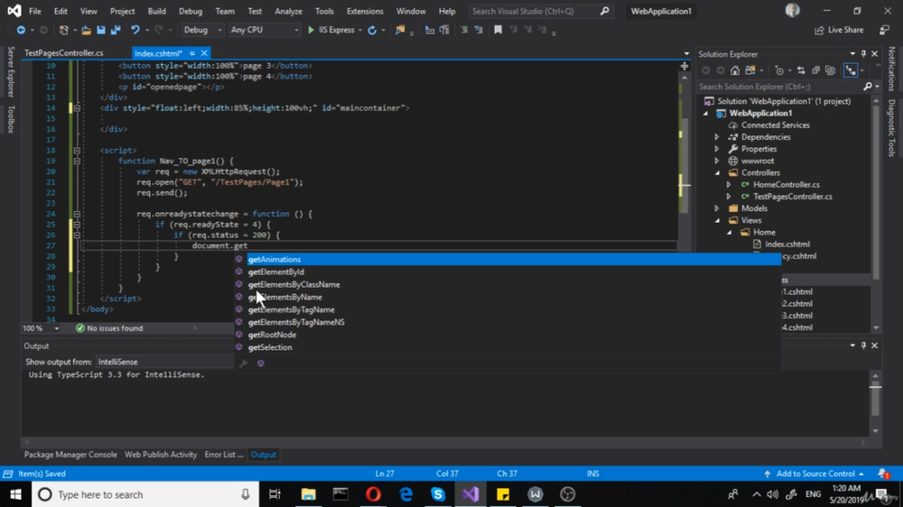The height and width of the screenshot is (507, 903).
Task: Toggle auto-hide pin on Output panel
Action: (863, 346)
